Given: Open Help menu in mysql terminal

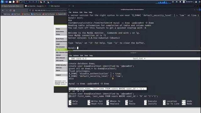Looking at the screenshot, I should pos(90,12).
